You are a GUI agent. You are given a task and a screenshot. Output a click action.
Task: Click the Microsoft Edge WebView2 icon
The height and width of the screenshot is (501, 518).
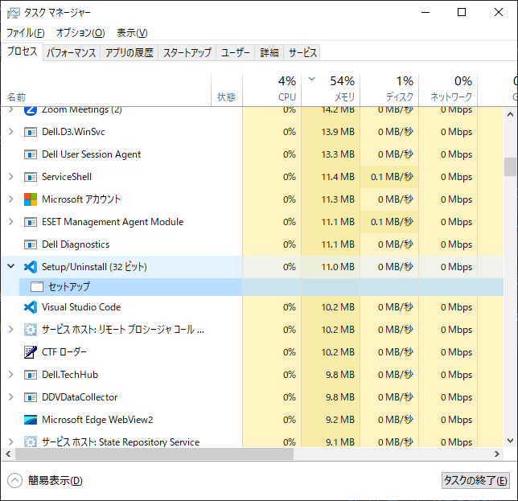(x=31, y=420)
